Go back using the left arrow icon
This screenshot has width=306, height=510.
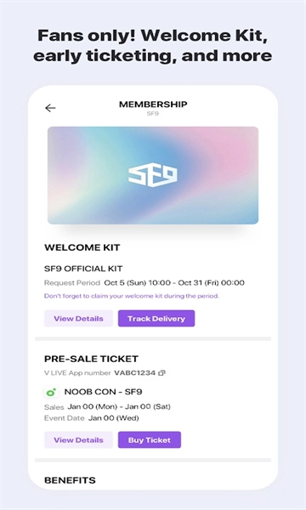[x=50, y=108]
